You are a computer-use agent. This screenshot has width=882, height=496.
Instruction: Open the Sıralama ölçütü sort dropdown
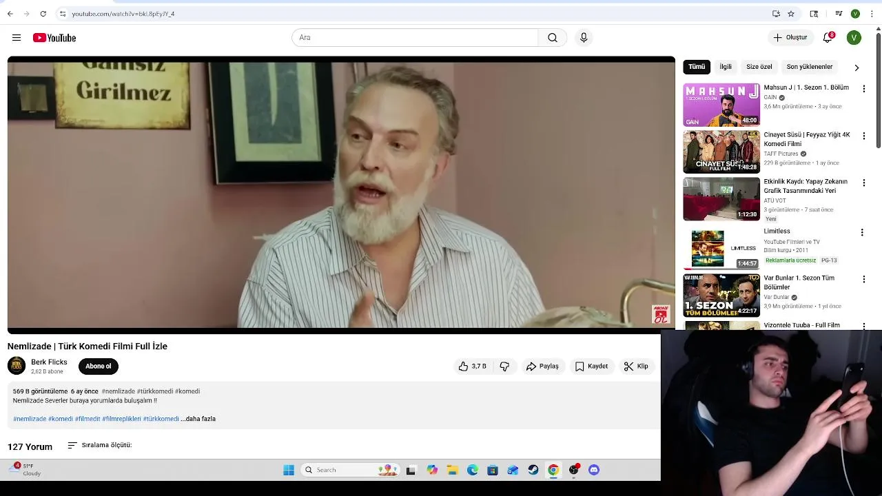coord(100,446)
